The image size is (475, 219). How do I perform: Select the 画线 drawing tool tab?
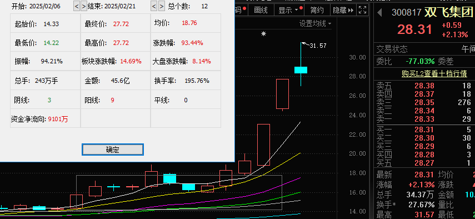[x=261, y=11]
